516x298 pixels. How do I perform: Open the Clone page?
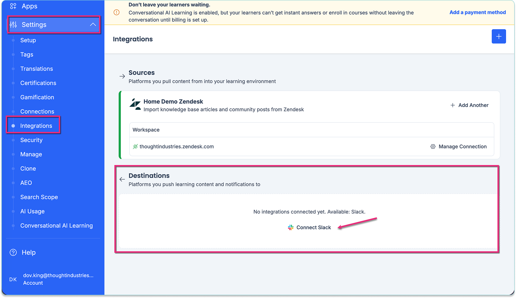point(28,169)
